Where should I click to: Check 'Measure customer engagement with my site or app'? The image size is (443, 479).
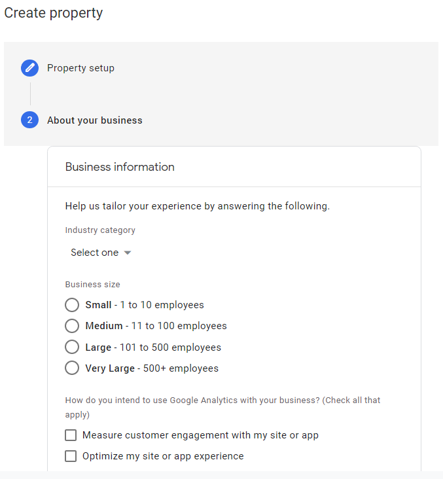[x=71, y=435]
